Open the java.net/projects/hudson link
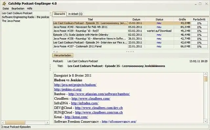 [75, 85]
